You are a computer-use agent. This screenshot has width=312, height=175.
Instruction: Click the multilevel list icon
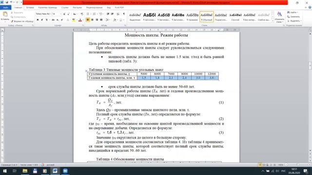(101, 14)
